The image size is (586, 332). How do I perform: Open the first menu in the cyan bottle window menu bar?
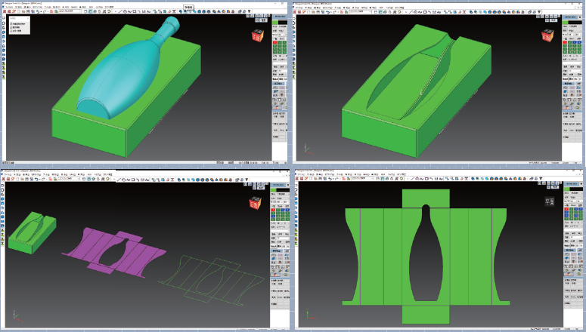(6, 7)
